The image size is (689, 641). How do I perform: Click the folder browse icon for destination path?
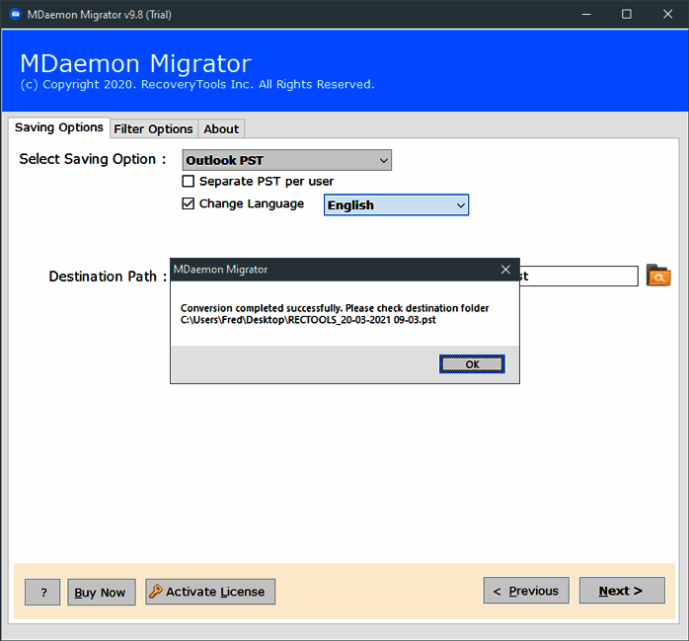(658, 277)
